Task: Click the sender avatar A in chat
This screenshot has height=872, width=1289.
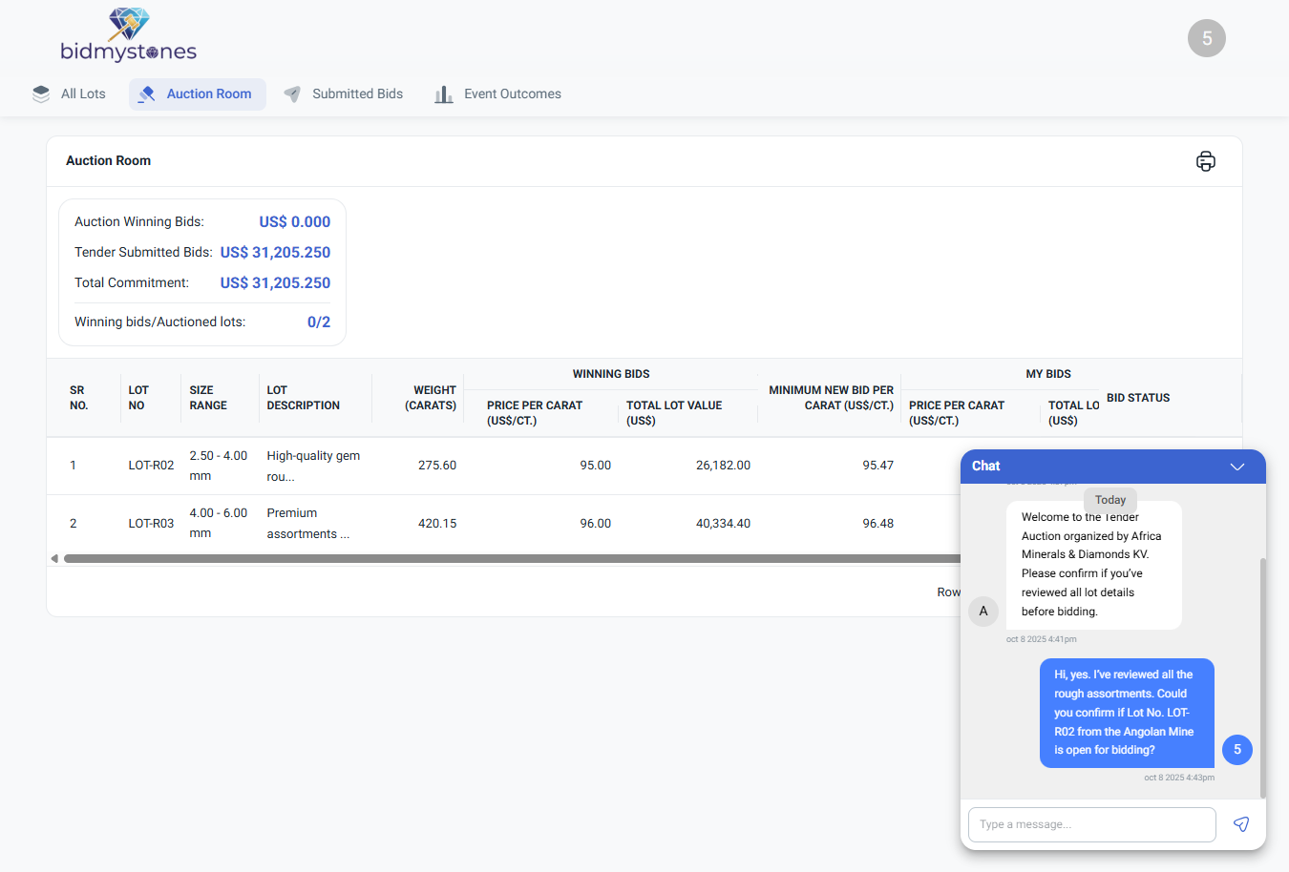Action: click(x=983, y=611)
